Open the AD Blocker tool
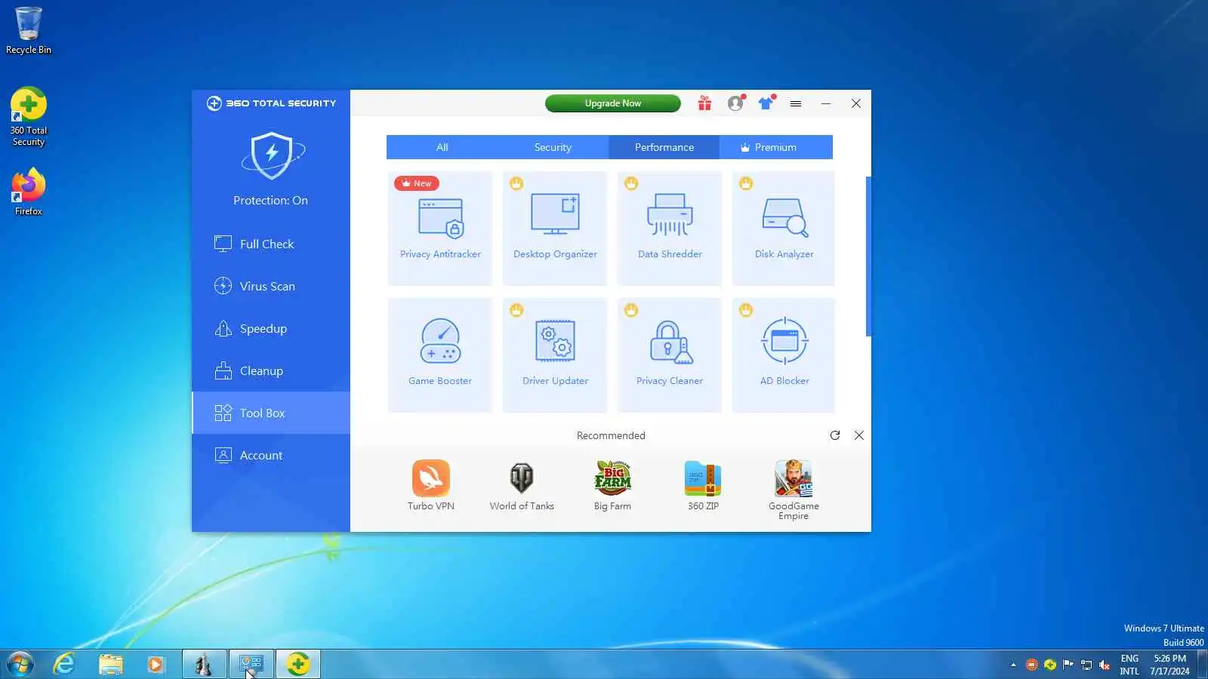Screen dimensions: 1208x679 784,355
